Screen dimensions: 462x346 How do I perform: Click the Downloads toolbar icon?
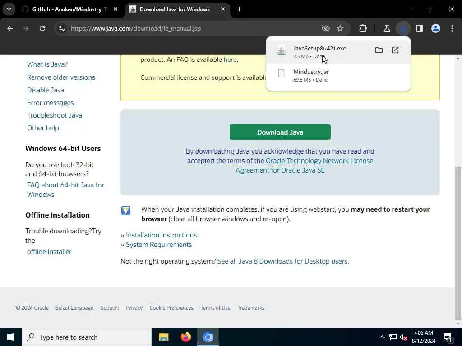(x=403, y=28)
